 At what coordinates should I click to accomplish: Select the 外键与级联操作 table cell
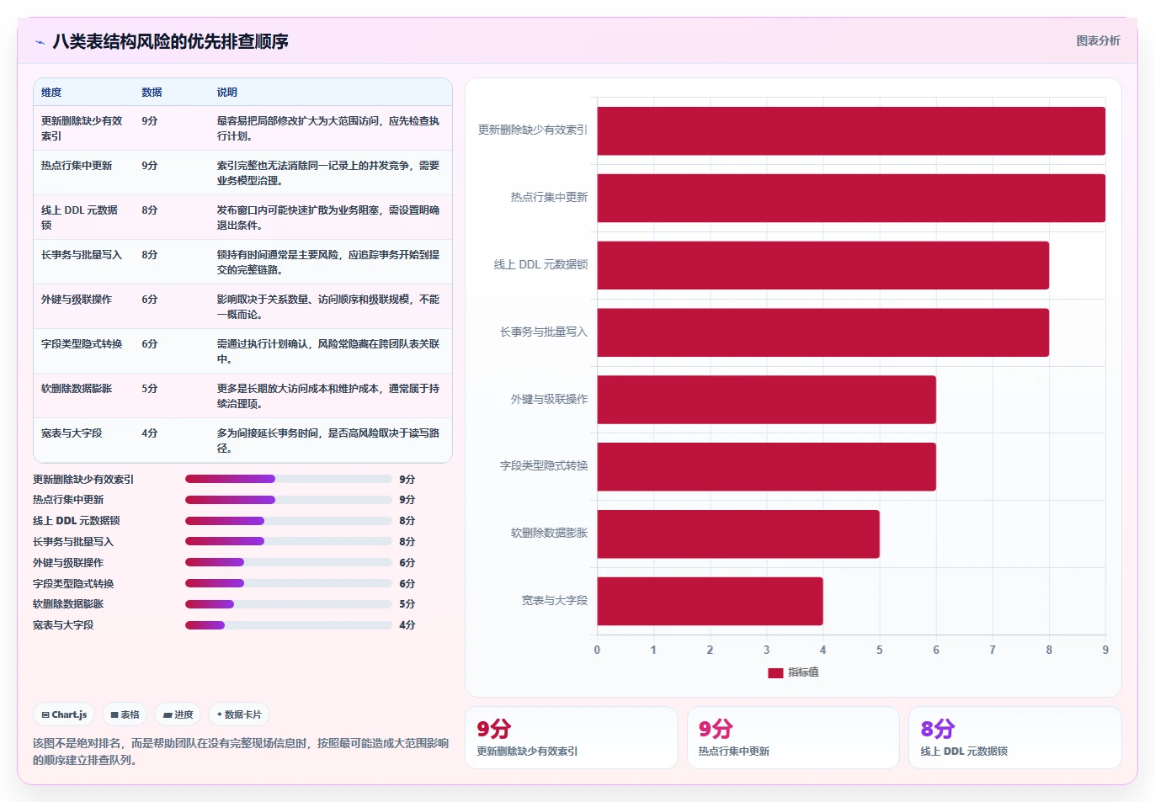(83, 306)
